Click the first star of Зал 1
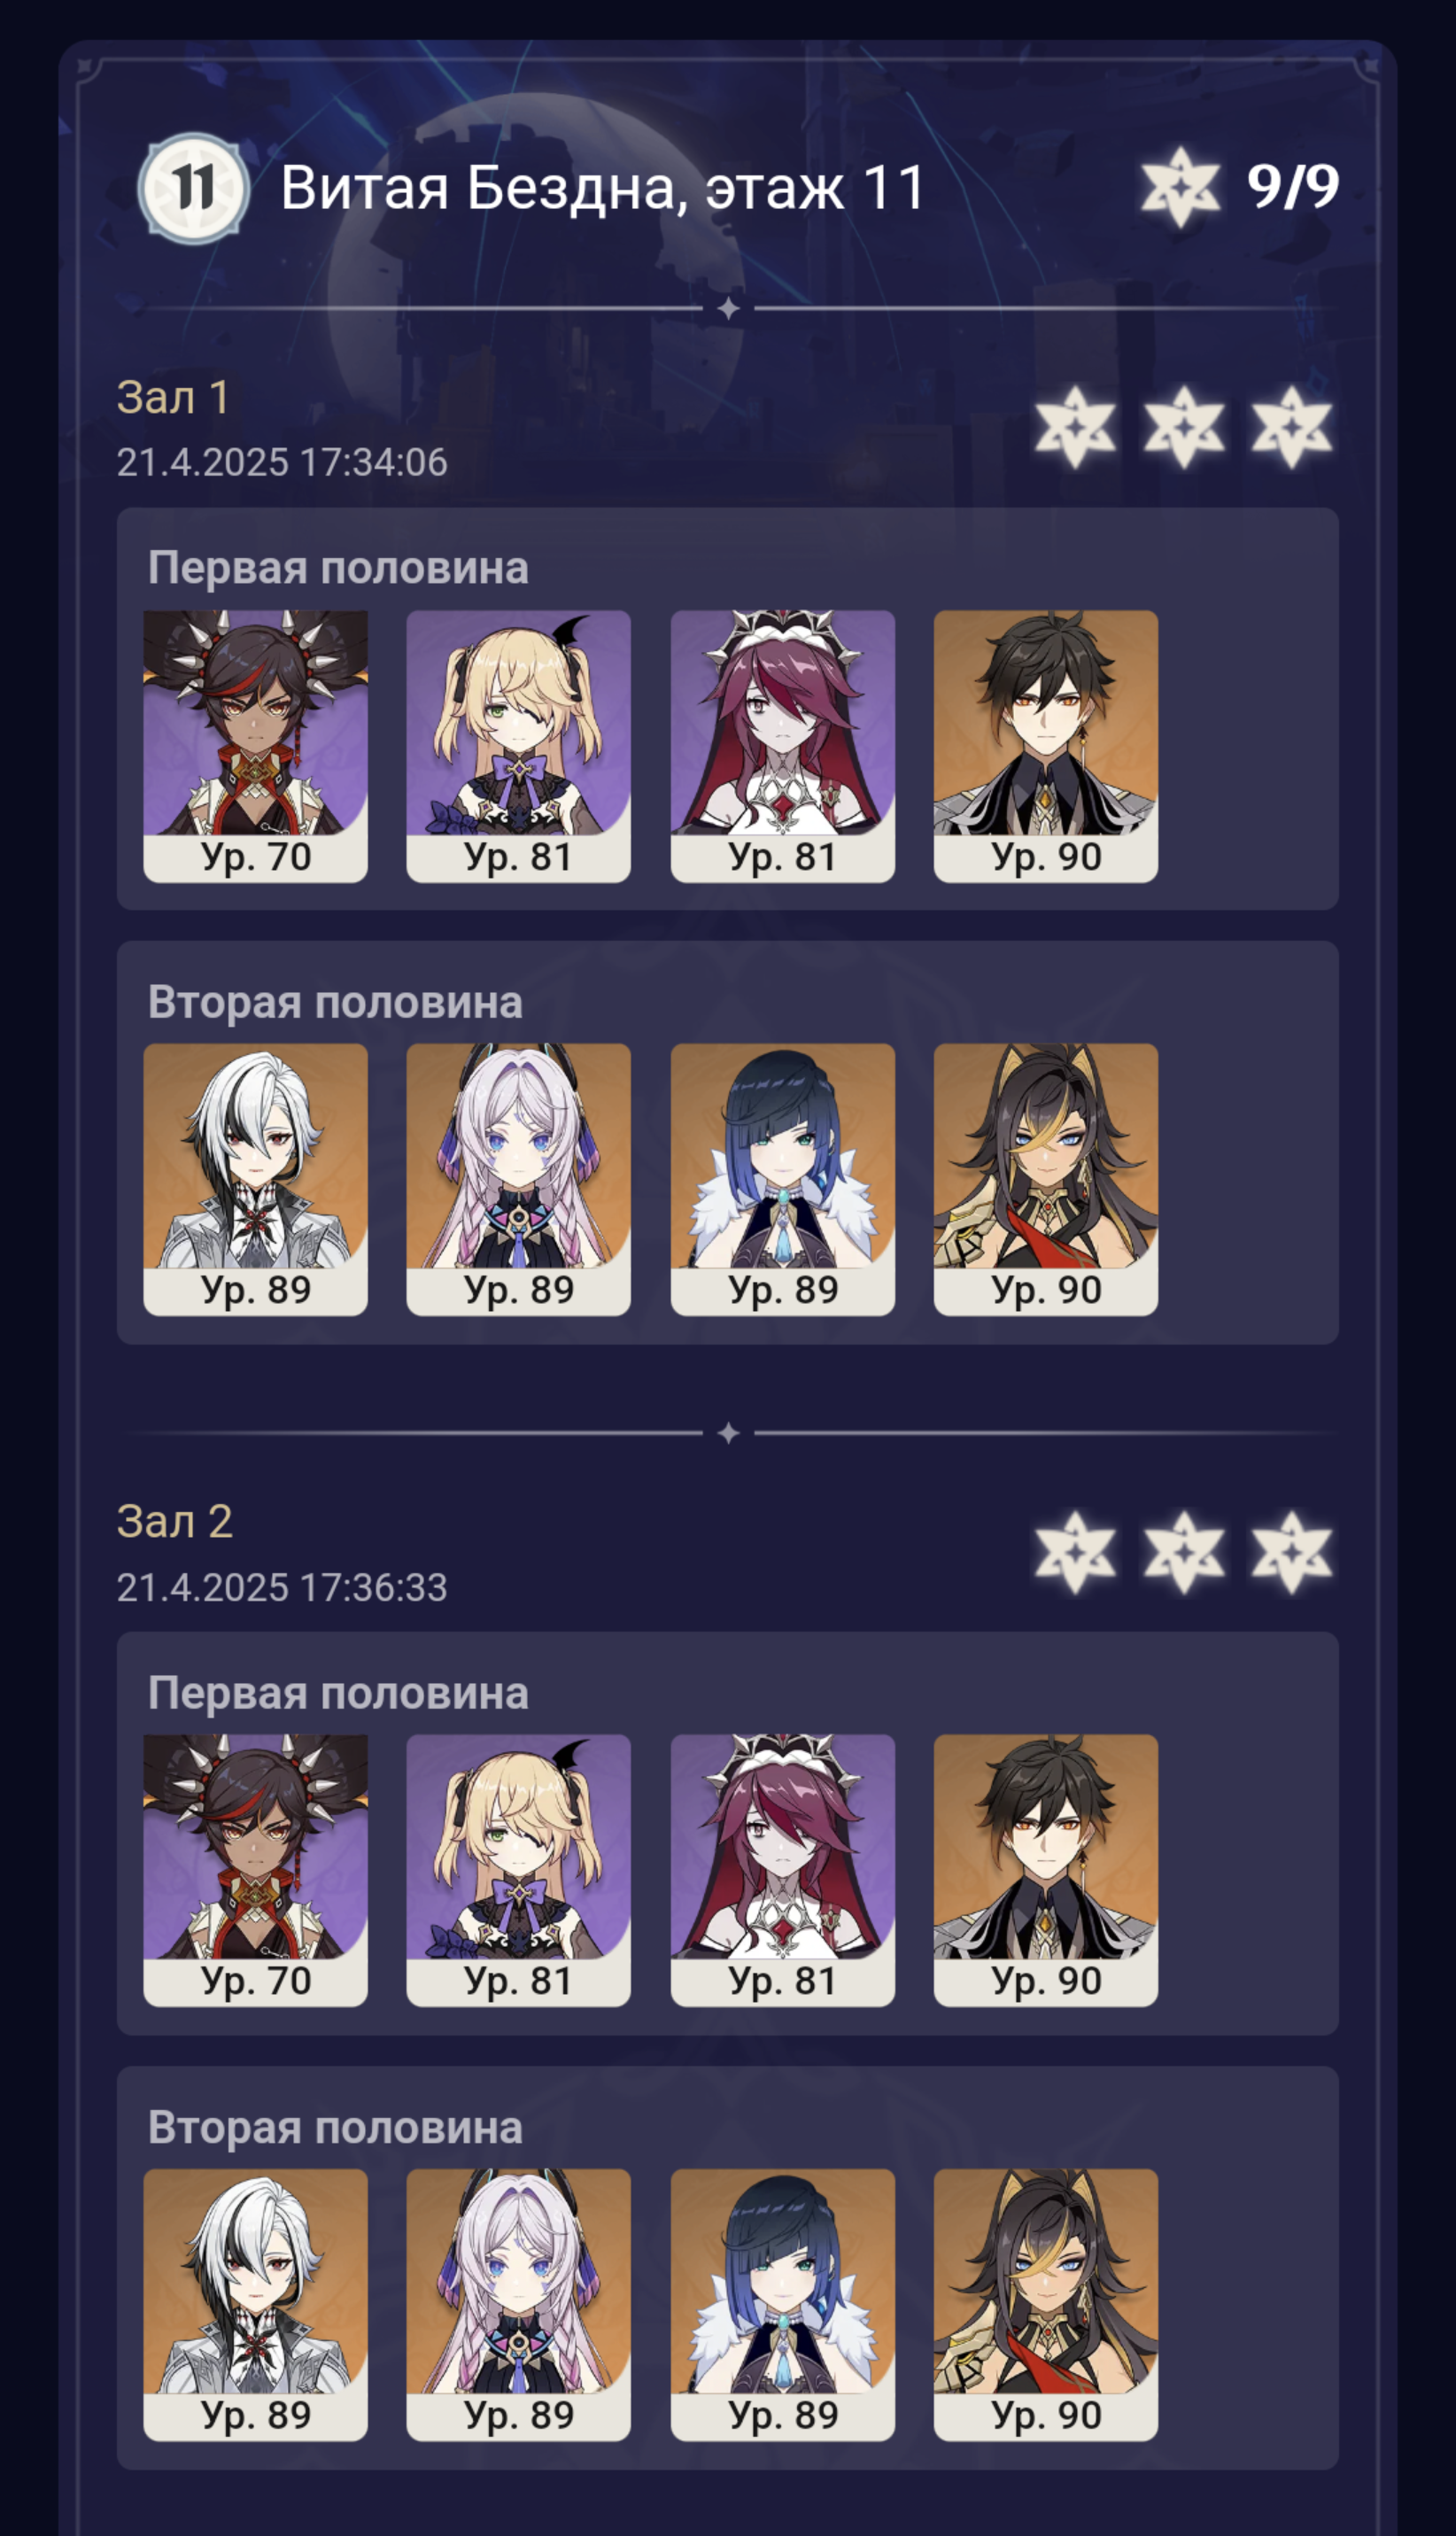Viewport: 1456px width, 2536px height. [x=1075, y=427]
